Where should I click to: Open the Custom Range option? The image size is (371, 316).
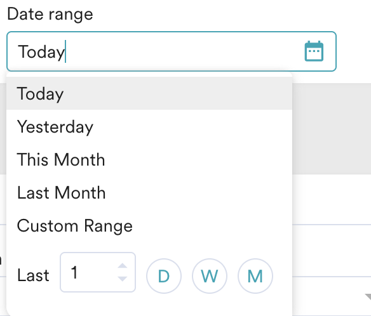point(149,226)
